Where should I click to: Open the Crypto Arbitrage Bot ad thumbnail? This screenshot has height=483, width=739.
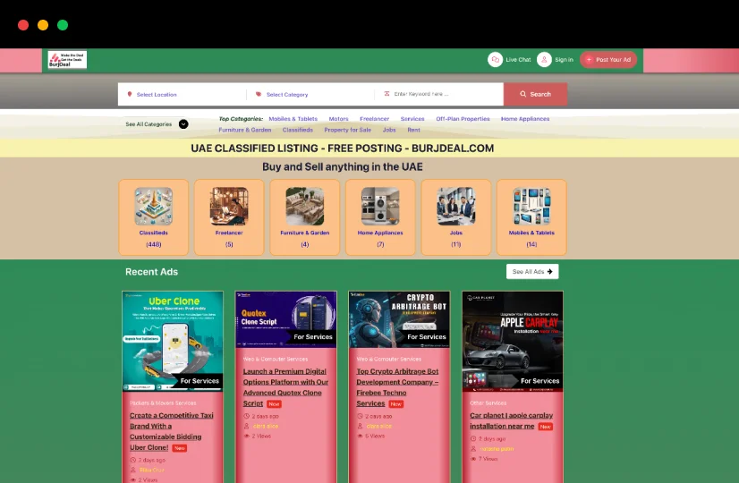click(x=399, y=319)
